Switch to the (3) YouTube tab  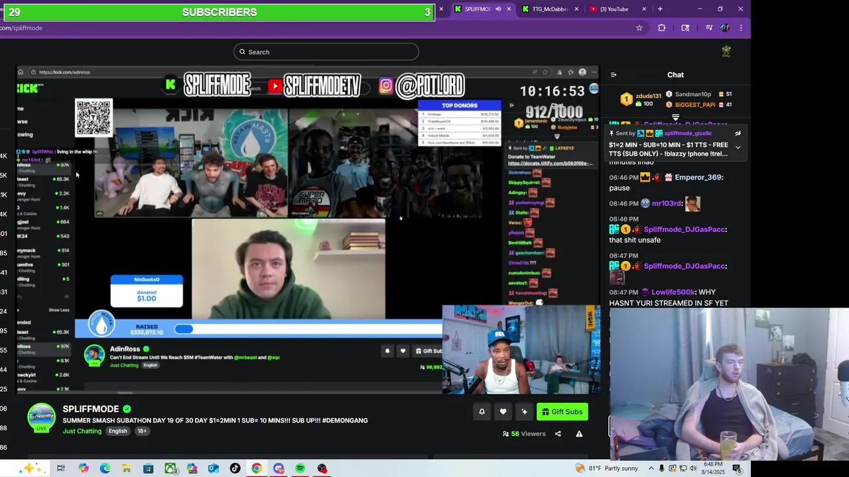pyautogui.click(x=614, y=9)
